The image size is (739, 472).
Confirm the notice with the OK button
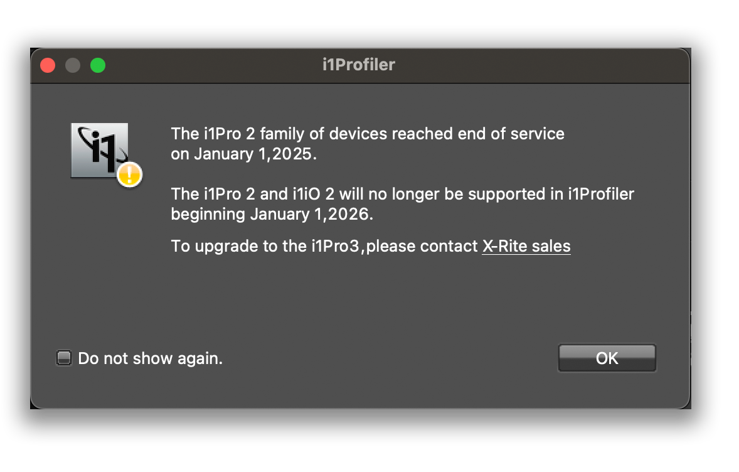tap(607, 358)
